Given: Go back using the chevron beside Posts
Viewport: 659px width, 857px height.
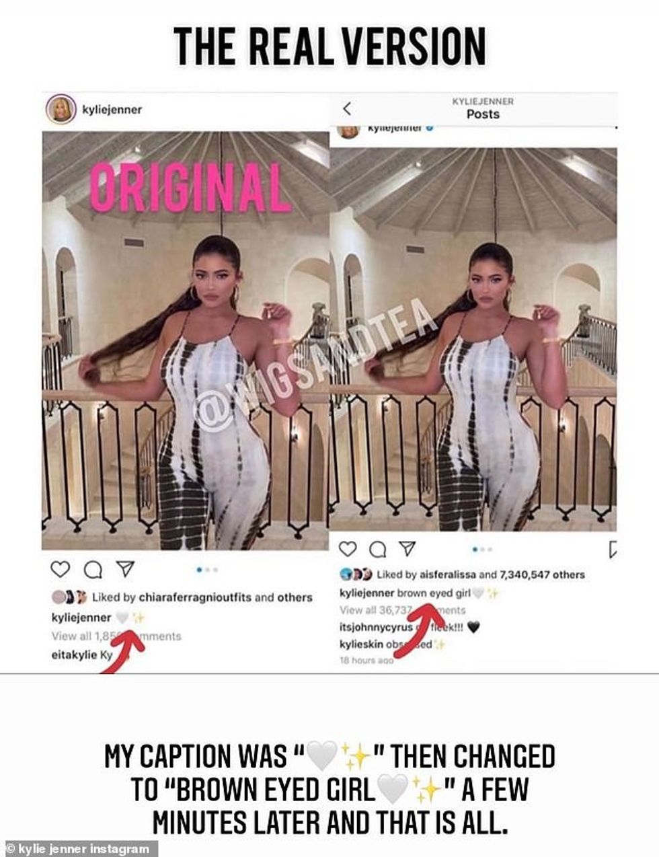Looking at the screenshot, I should tap(347, 108).
